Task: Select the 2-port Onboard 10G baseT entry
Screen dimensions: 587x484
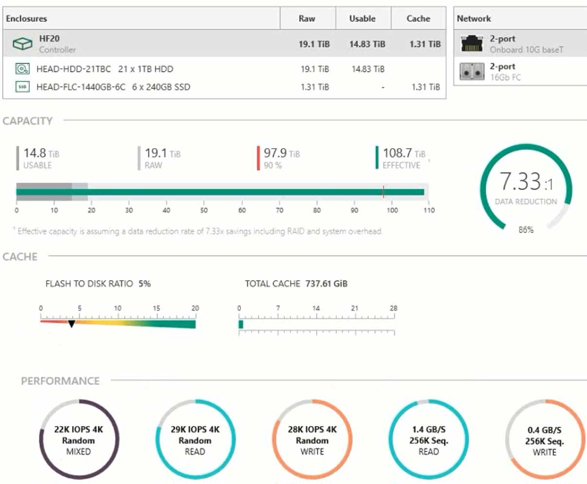Action: click(x=520, y=44)
